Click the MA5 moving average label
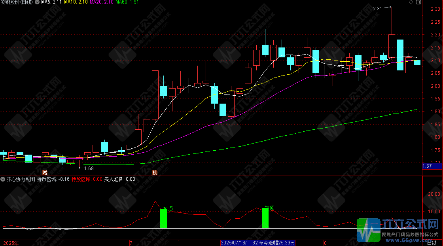The height and width of the screenshot is (246, 443). point(51,2)
